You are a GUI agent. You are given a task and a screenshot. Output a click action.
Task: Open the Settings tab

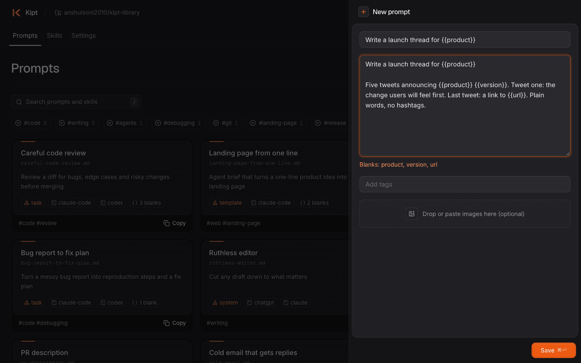tap(84, 36)
